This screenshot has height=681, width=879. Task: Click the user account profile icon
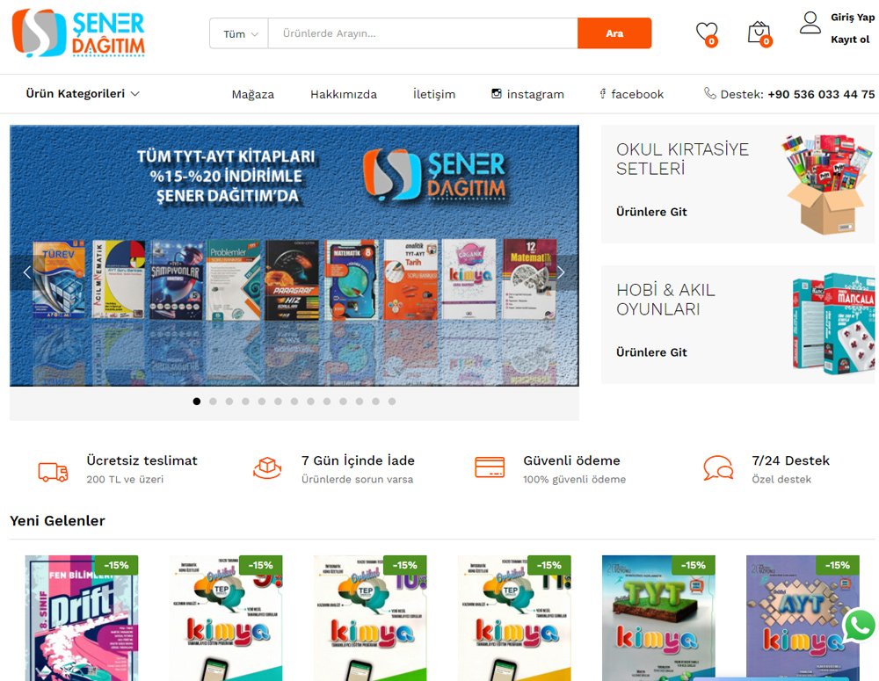pyautogui.click(x=810, y=23)
